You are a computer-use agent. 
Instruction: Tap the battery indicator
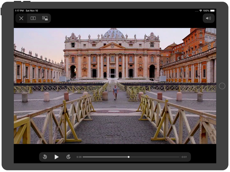(x=213, y=11)
